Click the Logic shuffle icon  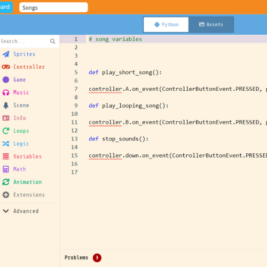click(6, 144)
